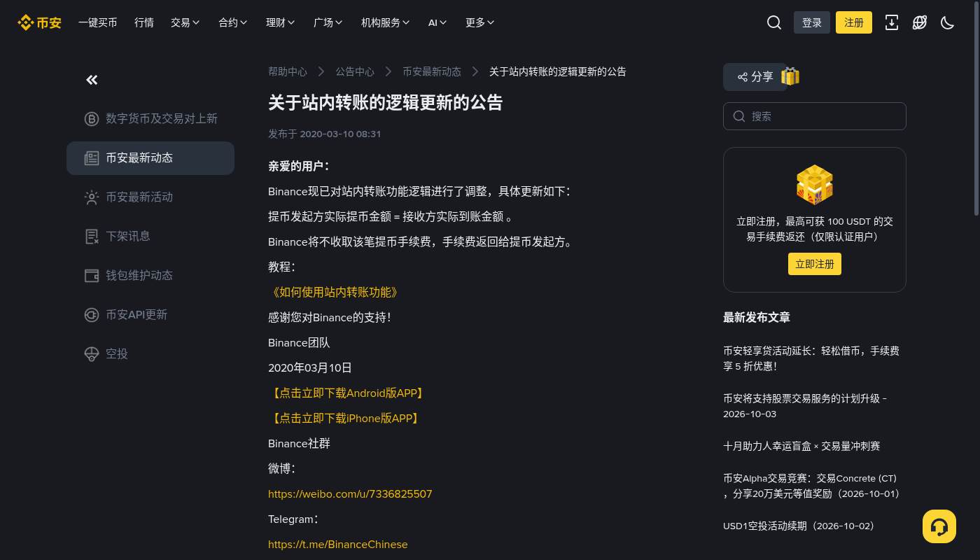The width and height of the screenshot is (980, 560).
Task: Open the search magnifier icon in header
Action: tap(774, 22)
